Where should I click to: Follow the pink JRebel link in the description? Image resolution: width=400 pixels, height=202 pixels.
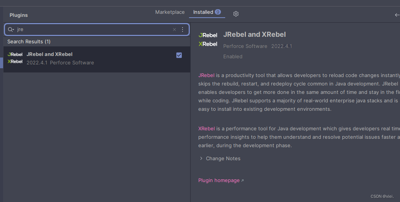pos(206,75)
